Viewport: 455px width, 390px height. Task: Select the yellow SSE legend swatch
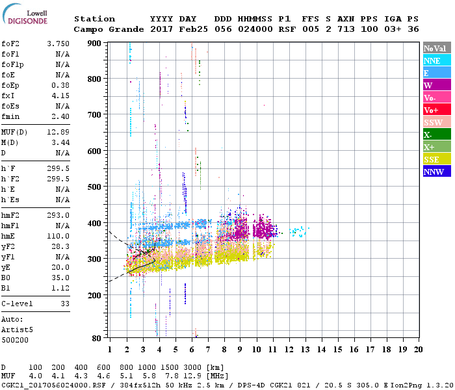[x=435, y=159]
